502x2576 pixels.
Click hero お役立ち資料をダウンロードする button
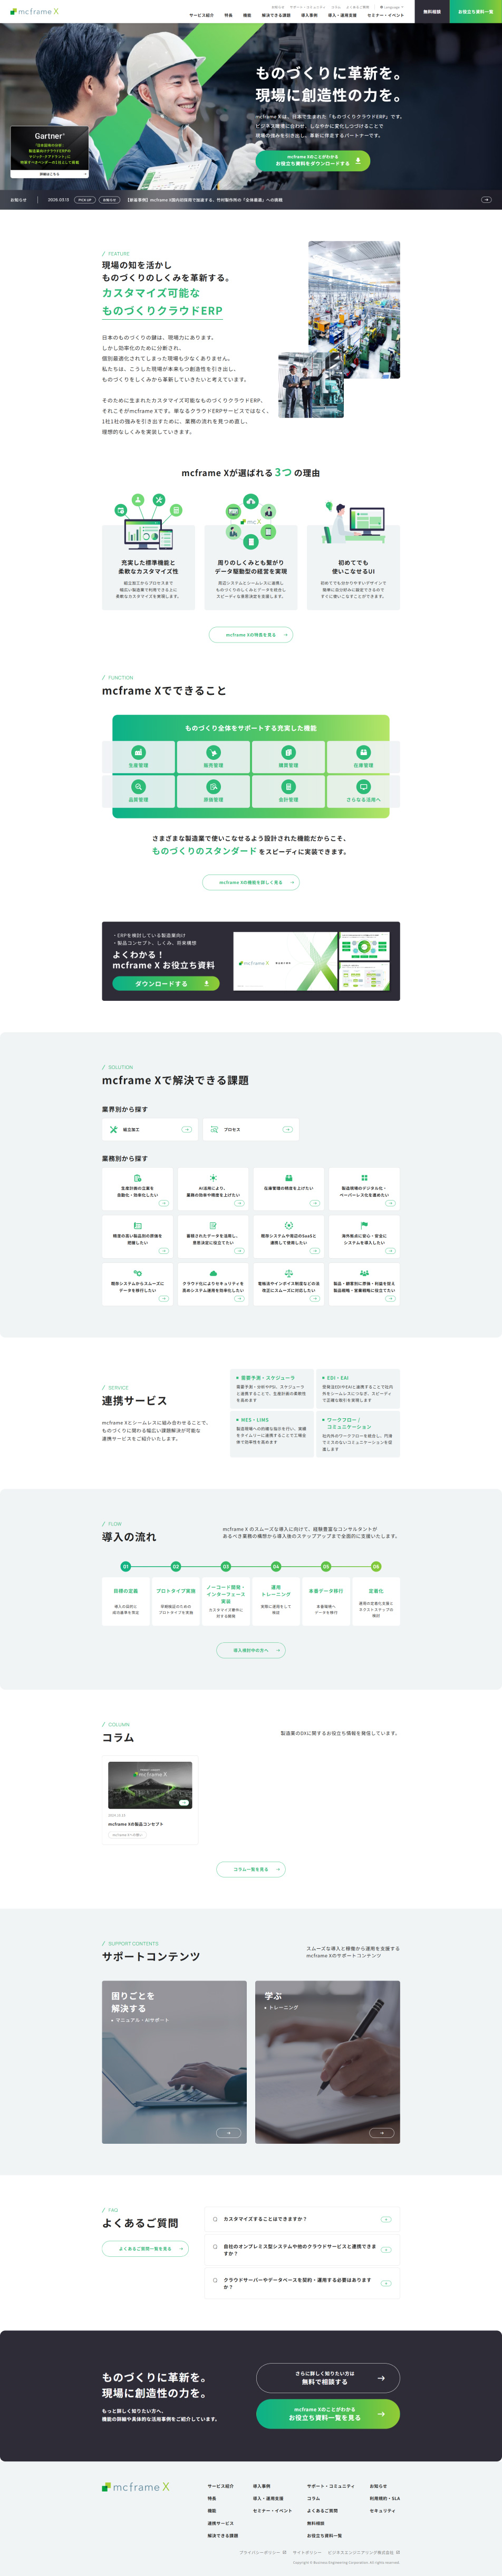coord(312,160)
